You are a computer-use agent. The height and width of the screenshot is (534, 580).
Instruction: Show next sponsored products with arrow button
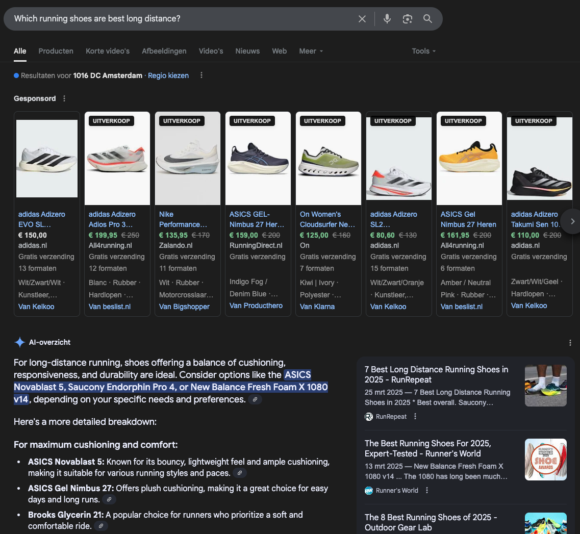pyautogui.click(x=572, y=221)
